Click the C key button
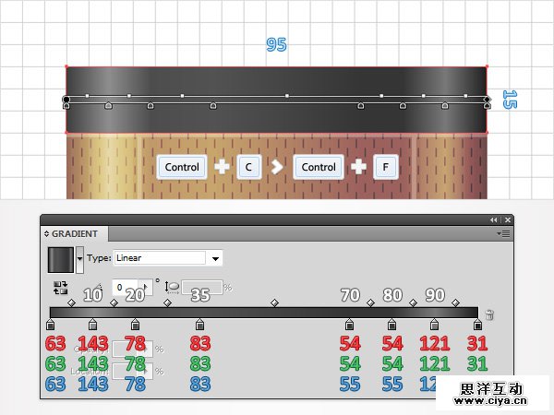The image size is (554, 415). pos(249,167)
